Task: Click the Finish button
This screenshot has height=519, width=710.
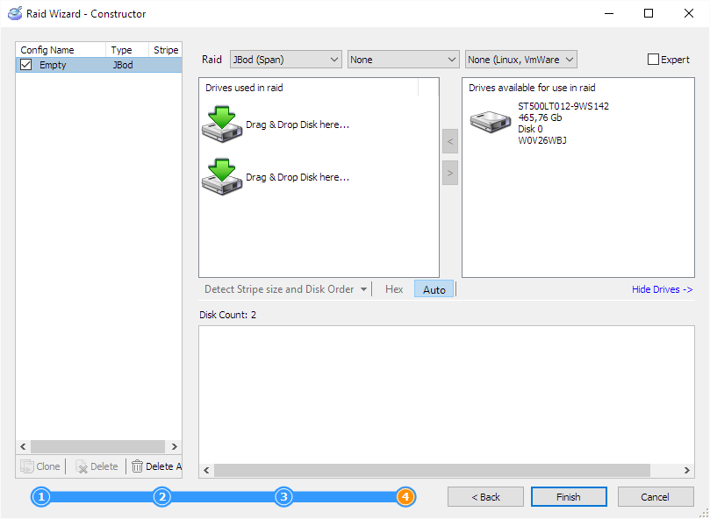Action: [x=569, y=497]
